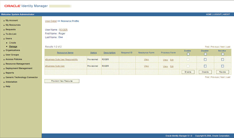Viewport: 234px width, 138px height.
Task: Check the Enable header select-all checkbox
Action: 188,54
